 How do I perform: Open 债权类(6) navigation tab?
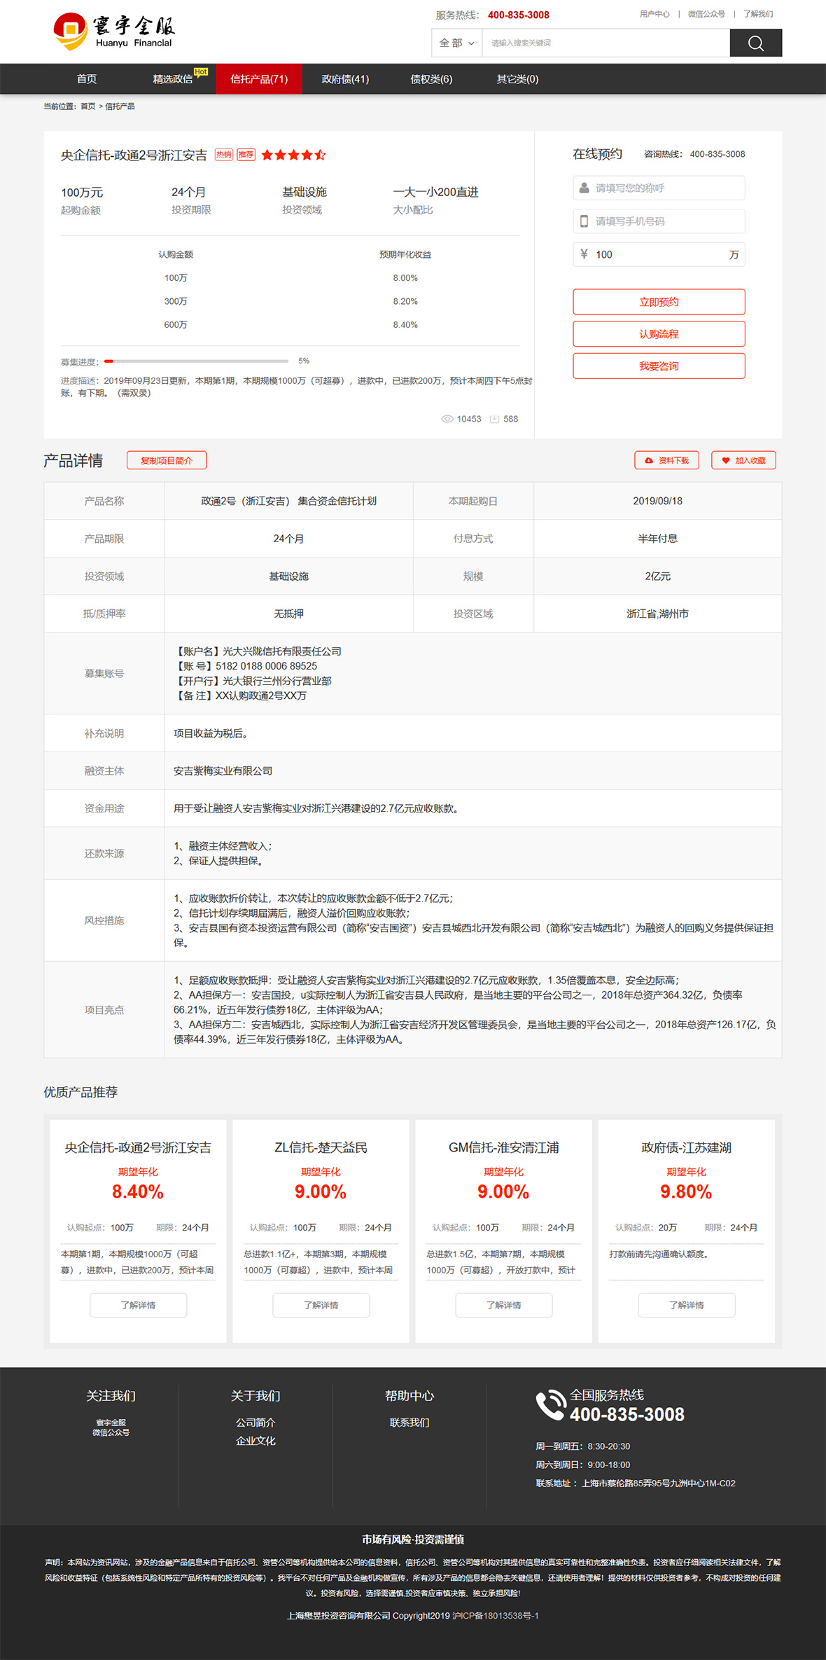(x=431, y=79)
